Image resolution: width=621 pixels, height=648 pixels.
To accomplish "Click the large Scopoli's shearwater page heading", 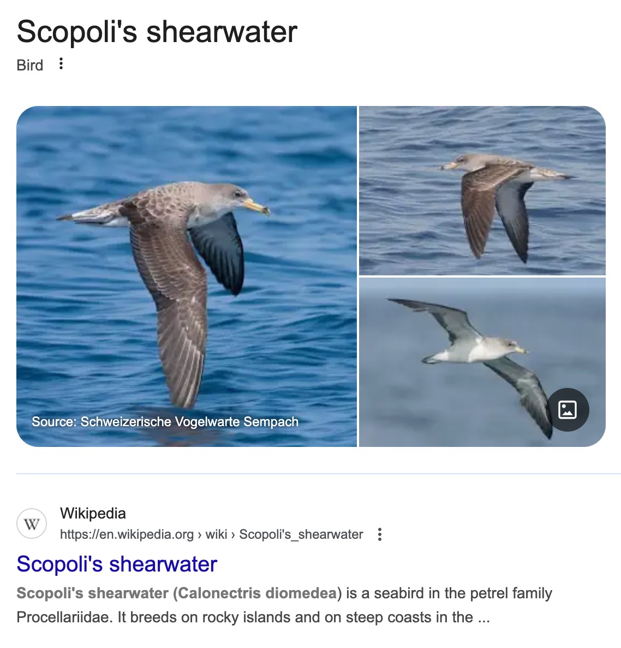I will point(157,31).
